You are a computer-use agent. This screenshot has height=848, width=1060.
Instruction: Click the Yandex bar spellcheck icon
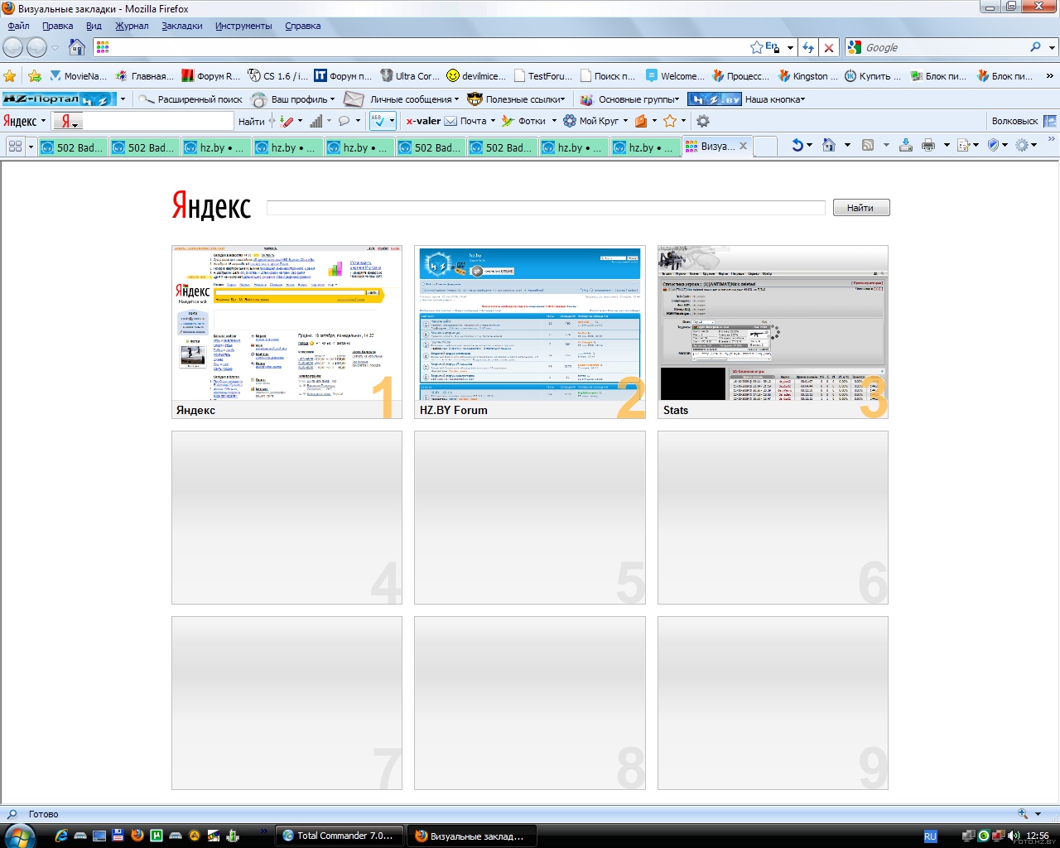(378, 121)
